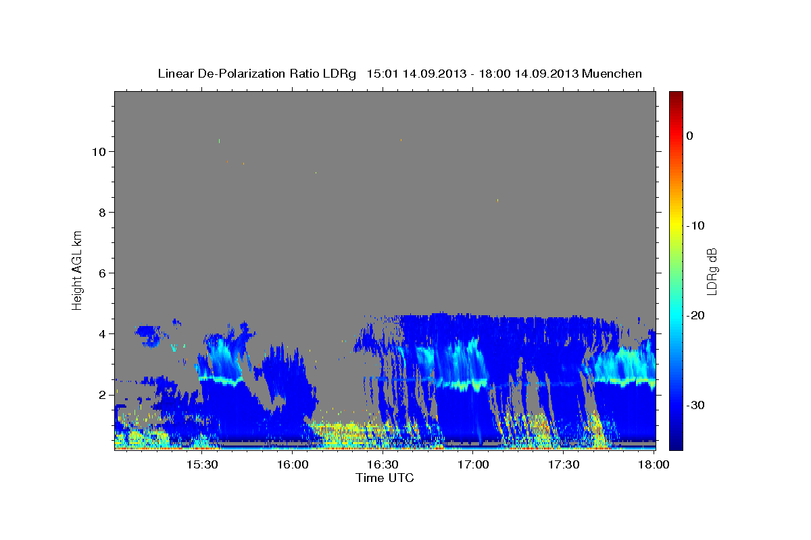This screenshot has width=811, height=540.
Task: Click the dark blue bottom of colorbar
Action: pos(676,443)
